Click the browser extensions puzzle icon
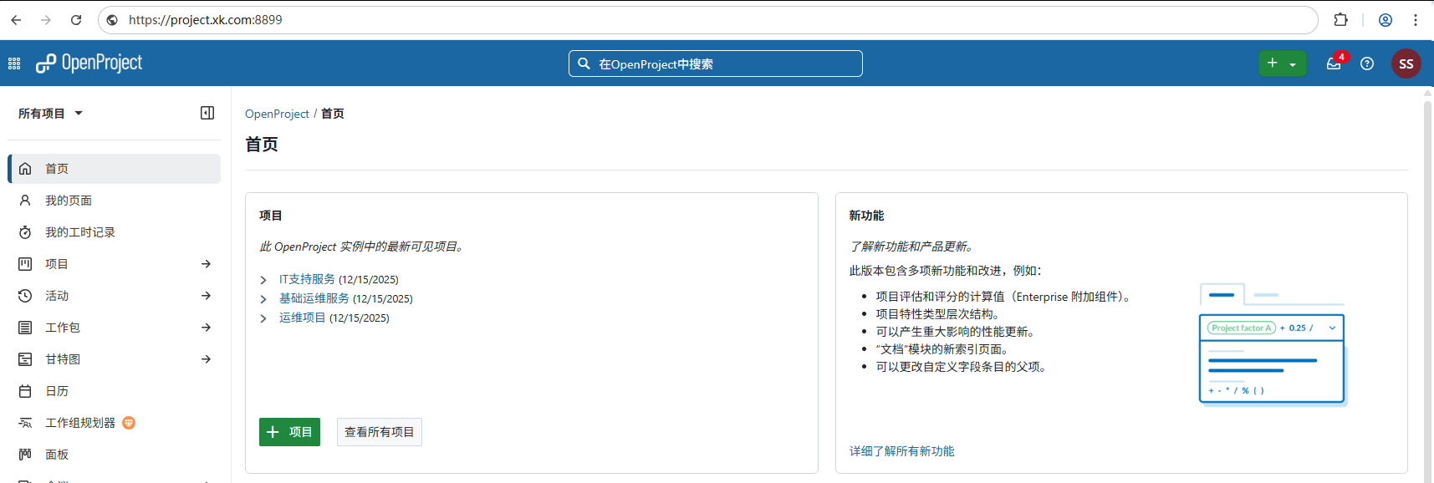Screen dimensions: 1434x483 [1341, 20]
